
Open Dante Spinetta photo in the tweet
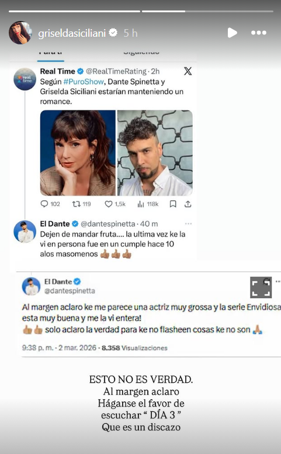click(x=155, y=153)
